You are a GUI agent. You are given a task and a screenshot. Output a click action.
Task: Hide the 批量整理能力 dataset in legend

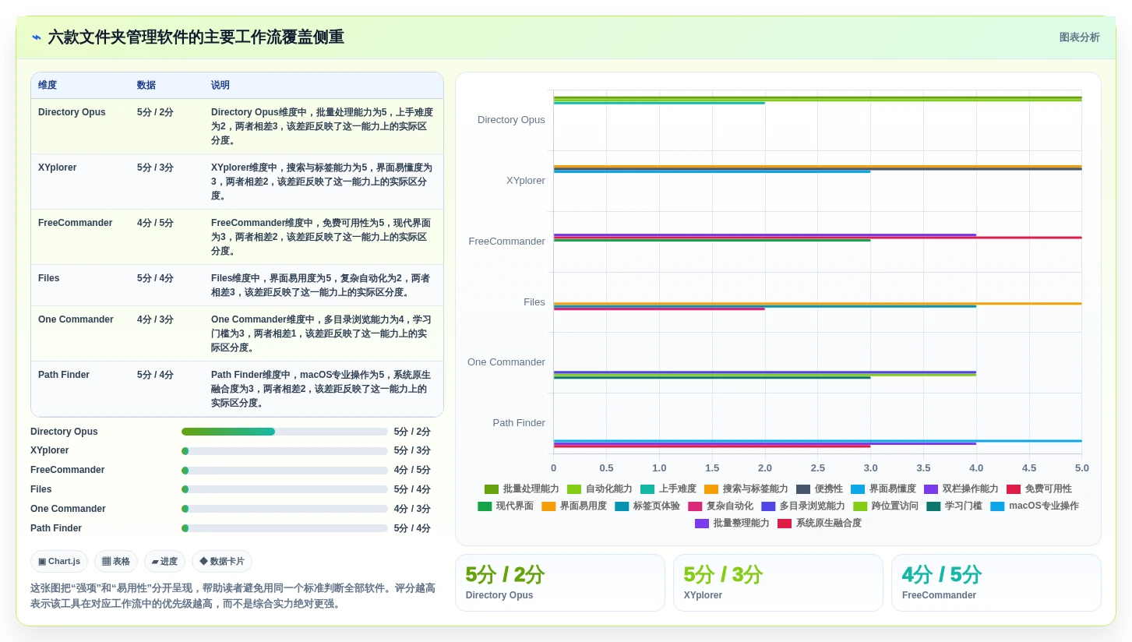(x=732, y=524)
